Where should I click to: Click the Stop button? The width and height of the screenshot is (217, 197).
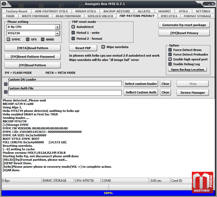193,84
